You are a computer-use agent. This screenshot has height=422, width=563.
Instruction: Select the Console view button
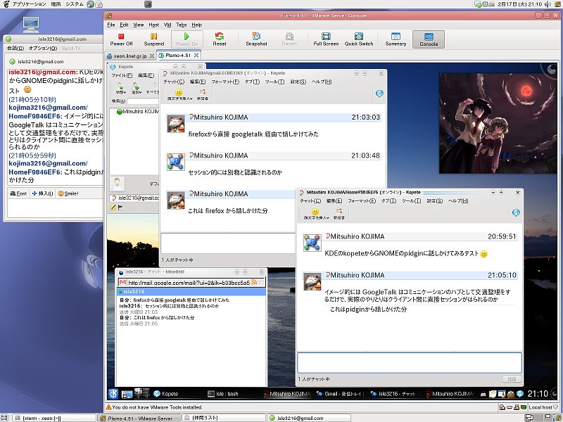tap(429, 39)
